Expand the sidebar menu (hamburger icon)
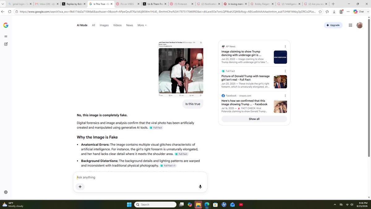 coord(6,36)
